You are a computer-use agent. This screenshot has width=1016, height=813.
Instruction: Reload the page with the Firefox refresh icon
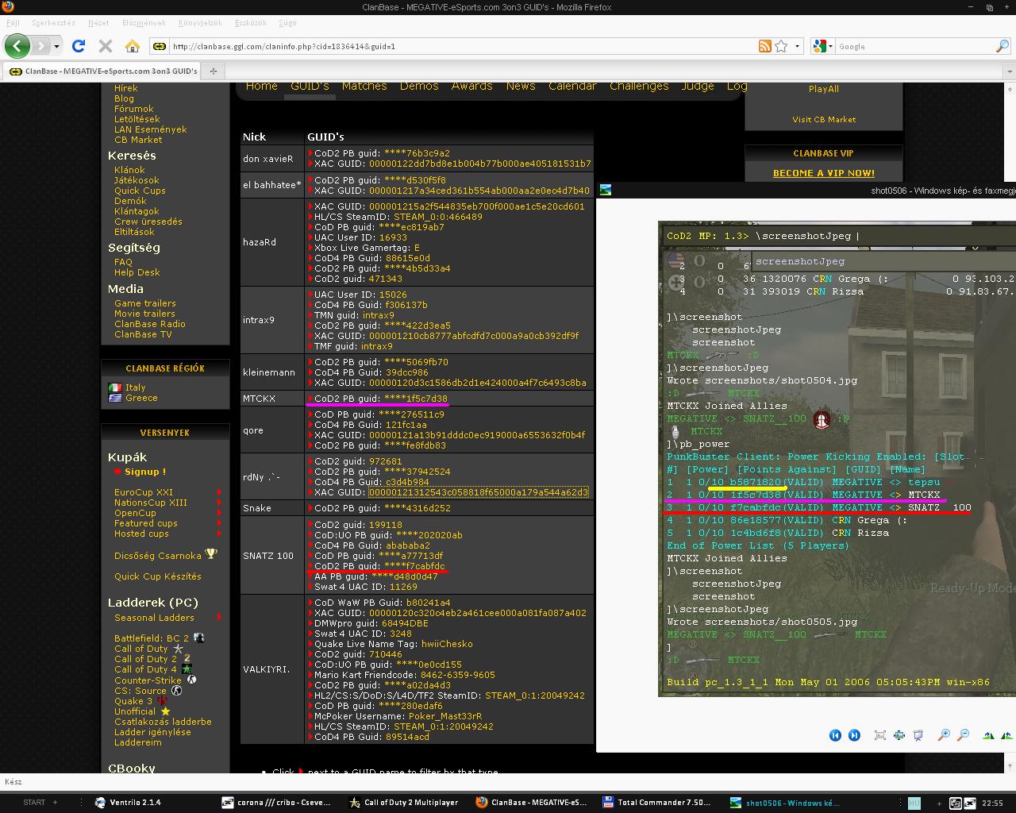[x=79, y=46]
